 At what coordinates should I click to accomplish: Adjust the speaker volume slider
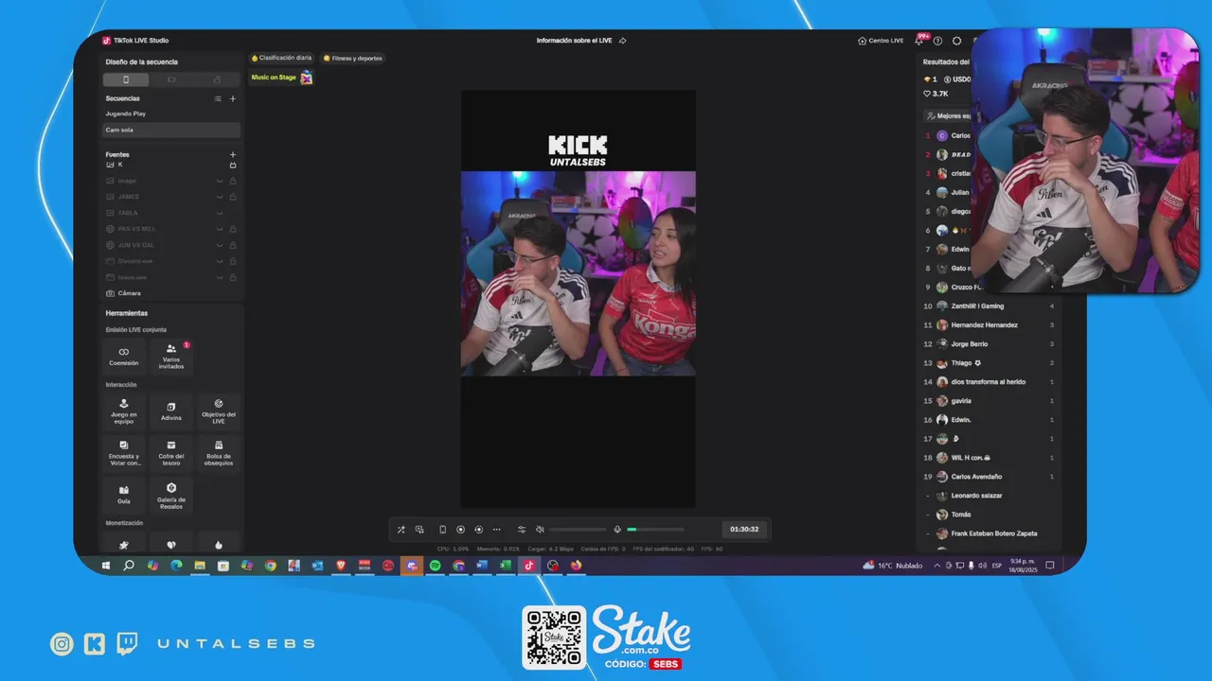[x=578, y=530]
